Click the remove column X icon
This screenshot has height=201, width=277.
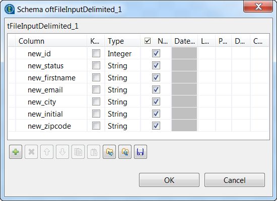31,152
